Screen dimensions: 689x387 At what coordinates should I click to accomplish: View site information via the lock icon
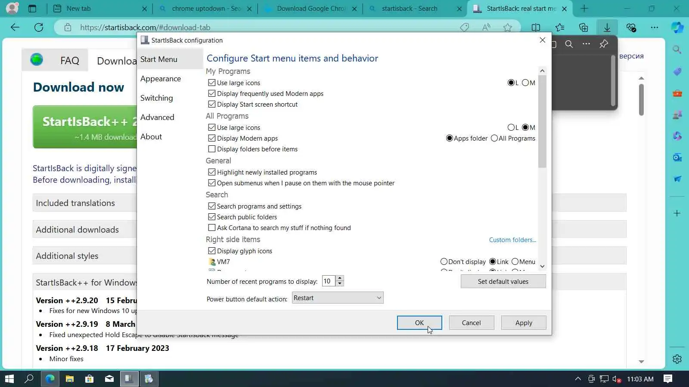coord(68,28)
